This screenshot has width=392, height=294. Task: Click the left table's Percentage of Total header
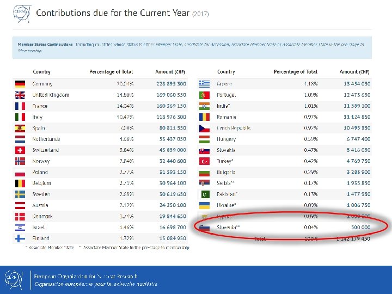click(x=111, y=72)
